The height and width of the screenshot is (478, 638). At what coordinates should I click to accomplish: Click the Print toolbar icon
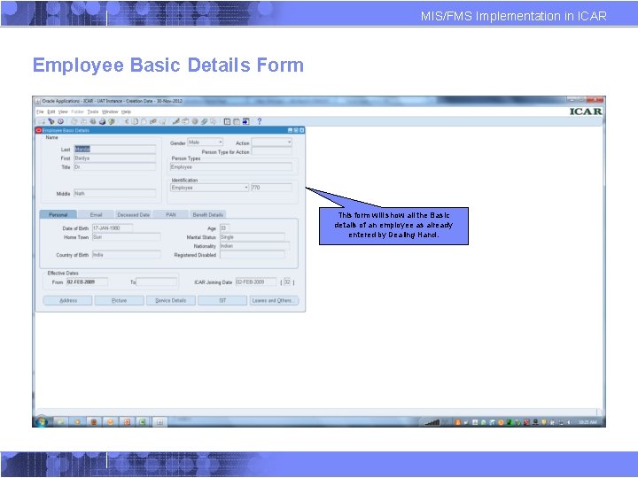[x=102, y=121]
